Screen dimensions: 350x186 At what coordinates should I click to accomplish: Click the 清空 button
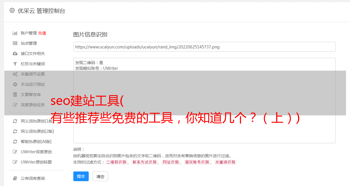[100, 176]
